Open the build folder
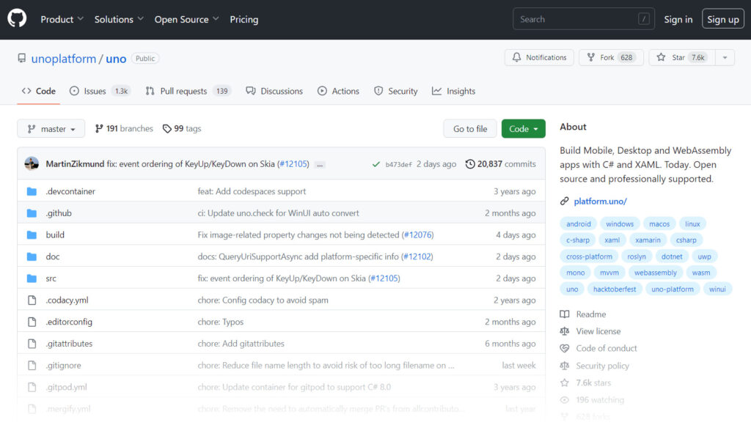Screen dimensions: 751x425 tap(55, 235)
